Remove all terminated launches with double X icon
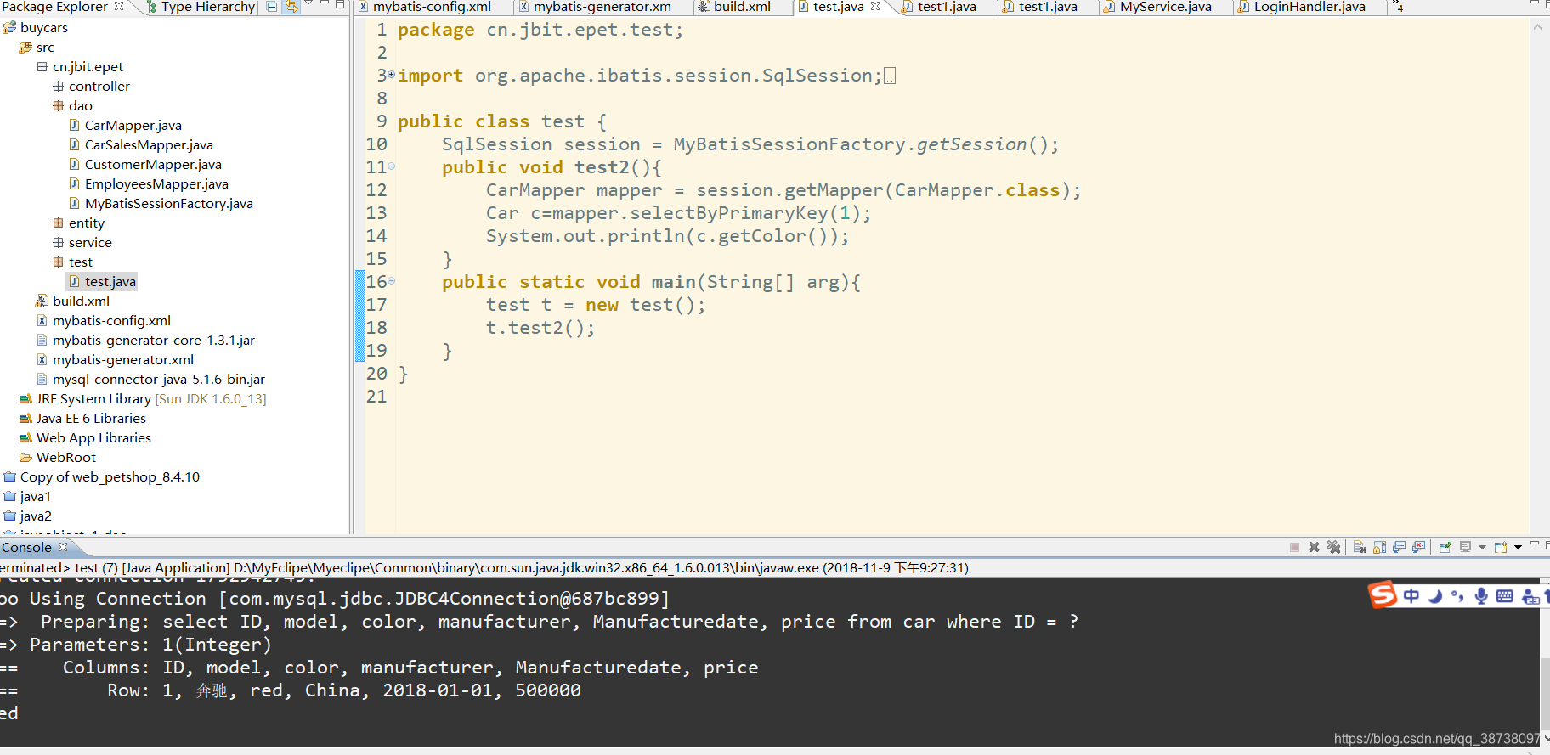This screenshot has height=755, width=1550. point(1334,547)
